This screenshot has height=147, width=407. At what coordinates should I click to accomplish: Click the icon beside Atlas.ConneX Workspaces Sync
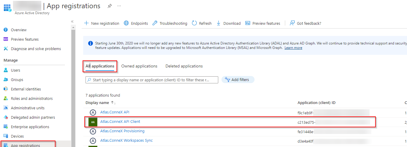93,141
